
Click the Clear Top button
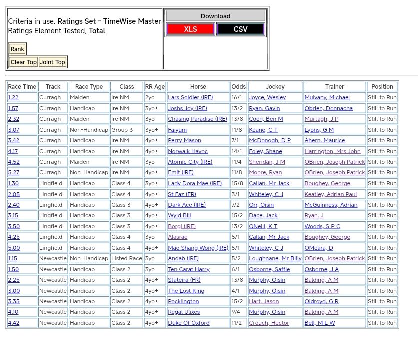tap(24, 62)
